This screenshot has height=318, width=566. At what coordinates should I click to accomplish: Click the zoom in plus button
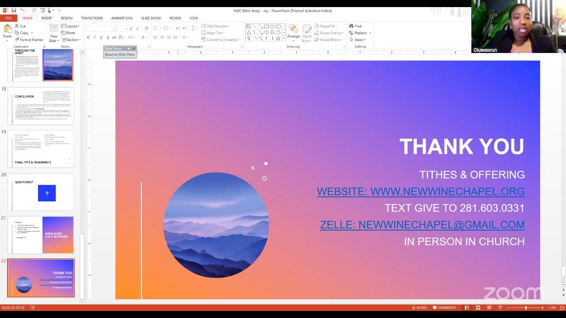[543, 307]
